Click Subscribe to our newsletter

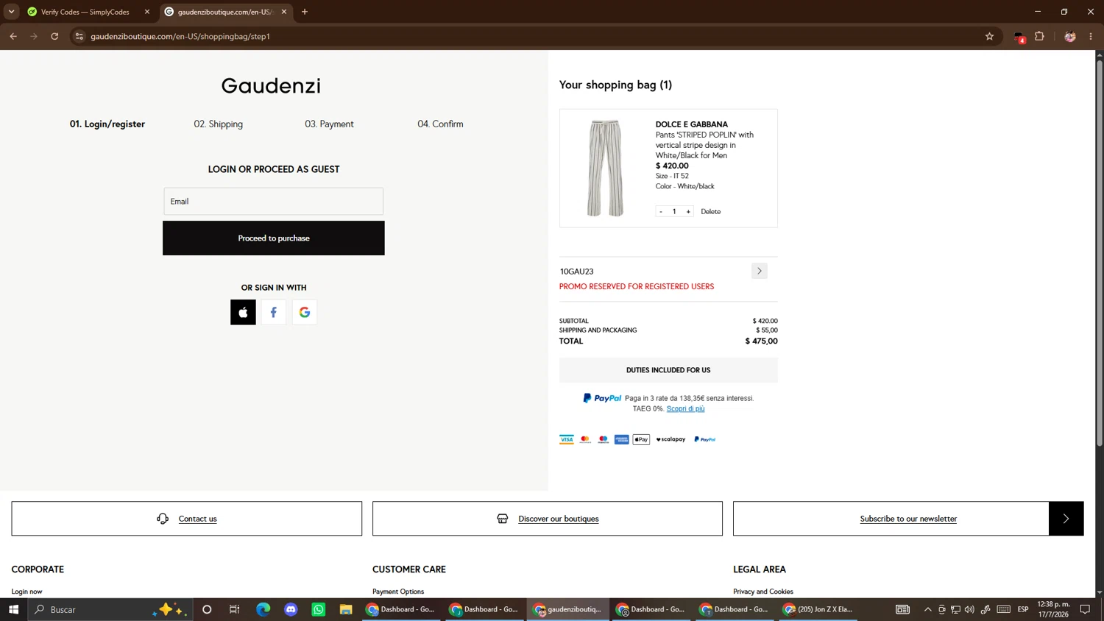click(908, 519)
